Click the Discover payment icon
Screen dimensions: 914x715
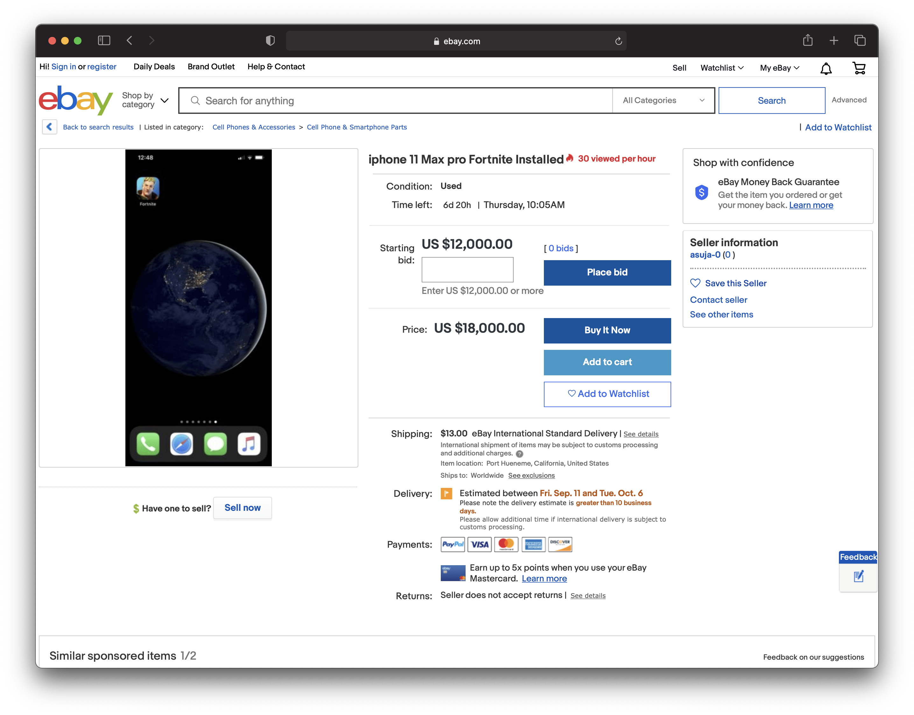tap(560, 545)
